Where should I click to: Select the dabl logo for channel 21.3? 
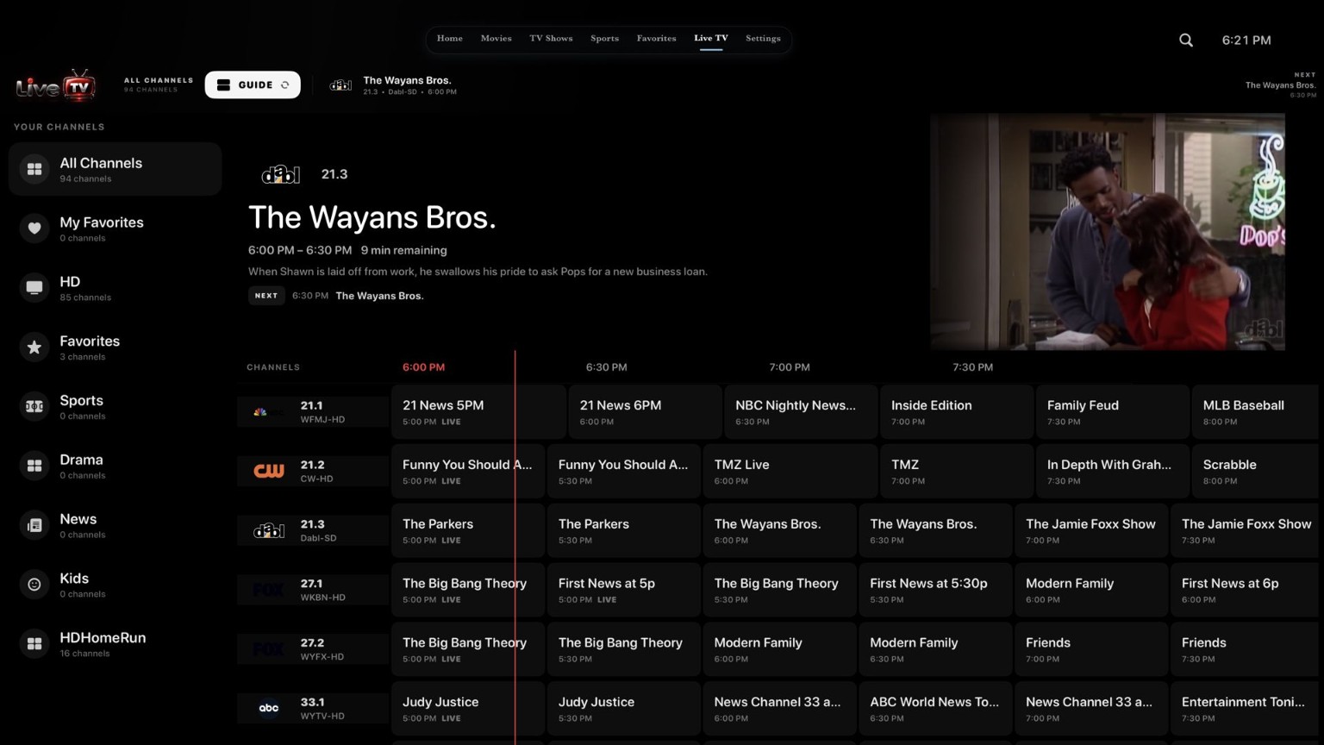(x=269, y=530)
